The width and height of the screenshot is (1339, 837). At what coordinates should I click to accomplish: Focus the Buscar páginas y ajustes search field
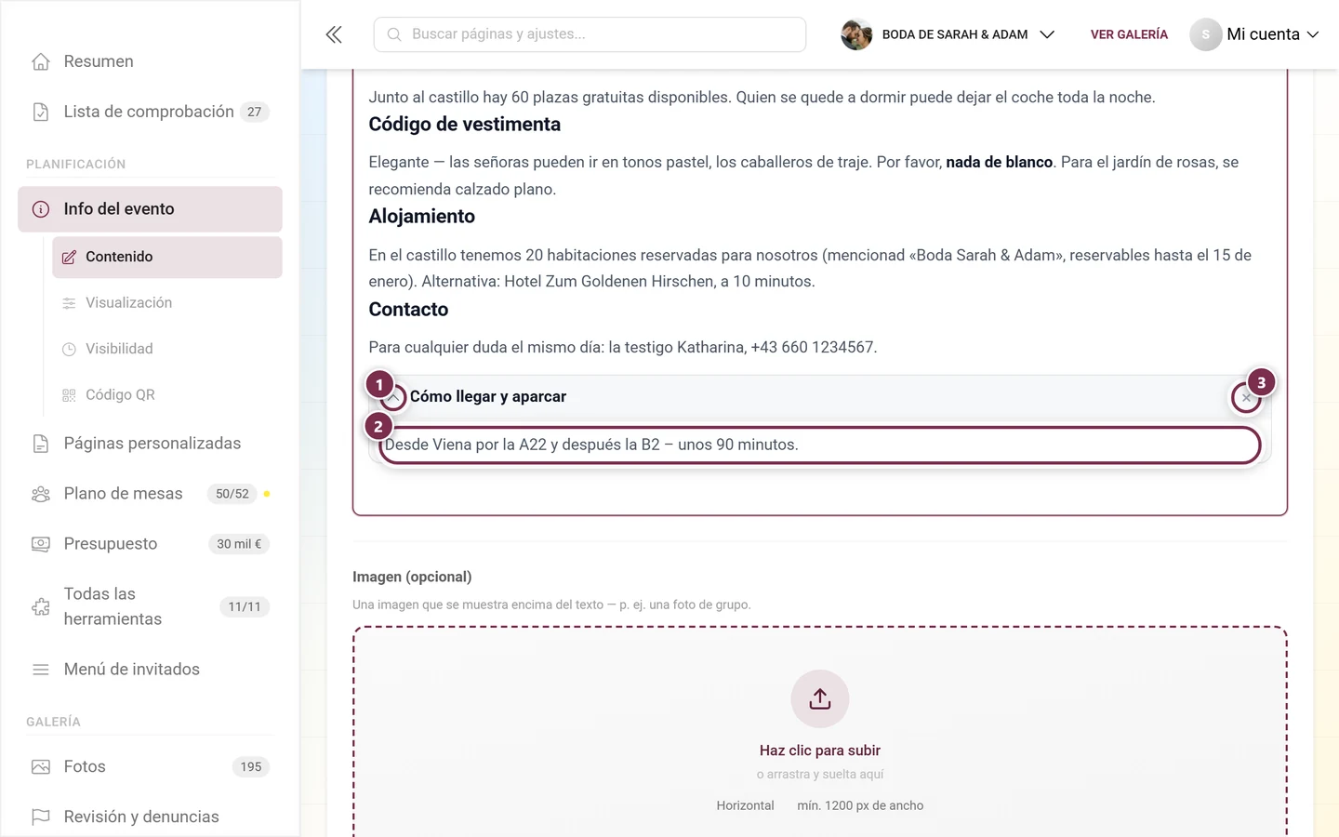click(590, 34)
